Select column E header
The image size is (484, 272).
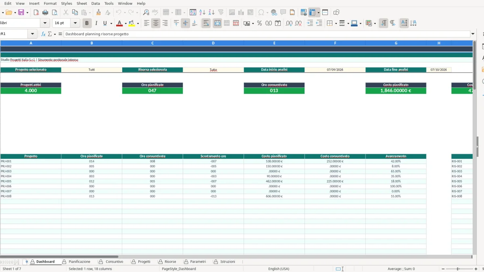[x=274, y=43]
